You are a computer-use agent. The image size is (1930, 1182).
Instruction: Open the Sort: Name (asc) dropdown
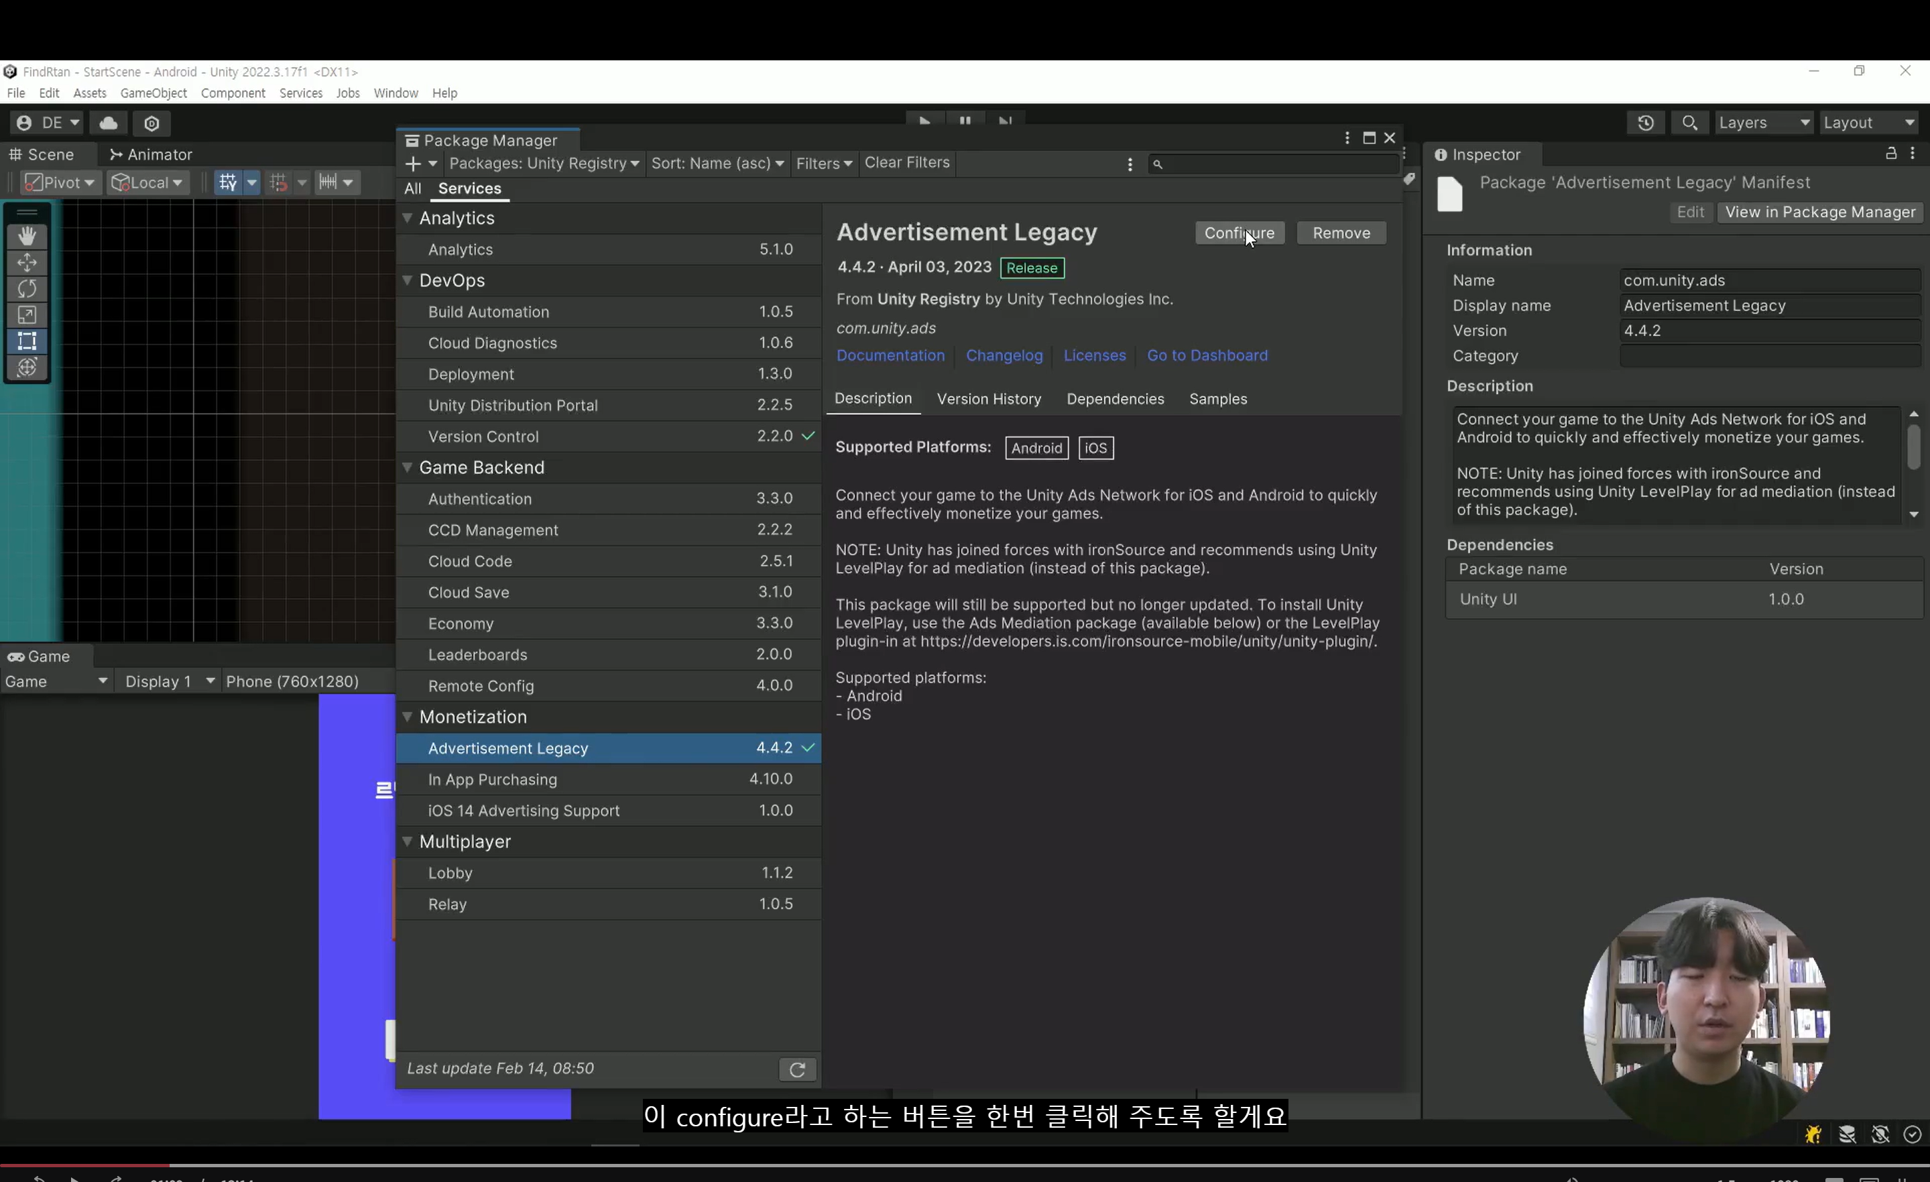717,164
